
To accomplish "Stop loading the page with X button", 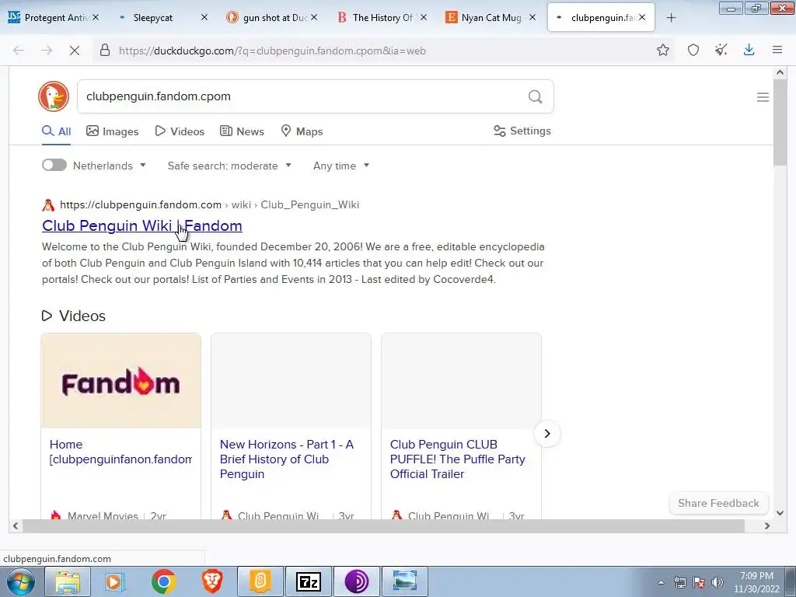I will click(74, 51).
